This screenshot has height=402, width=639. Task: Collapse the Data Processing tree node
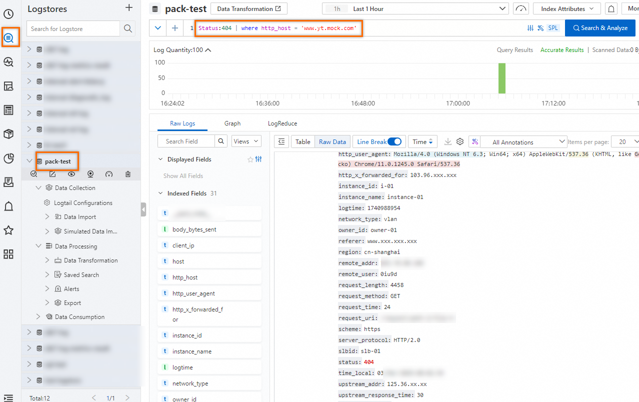[38, 246]
